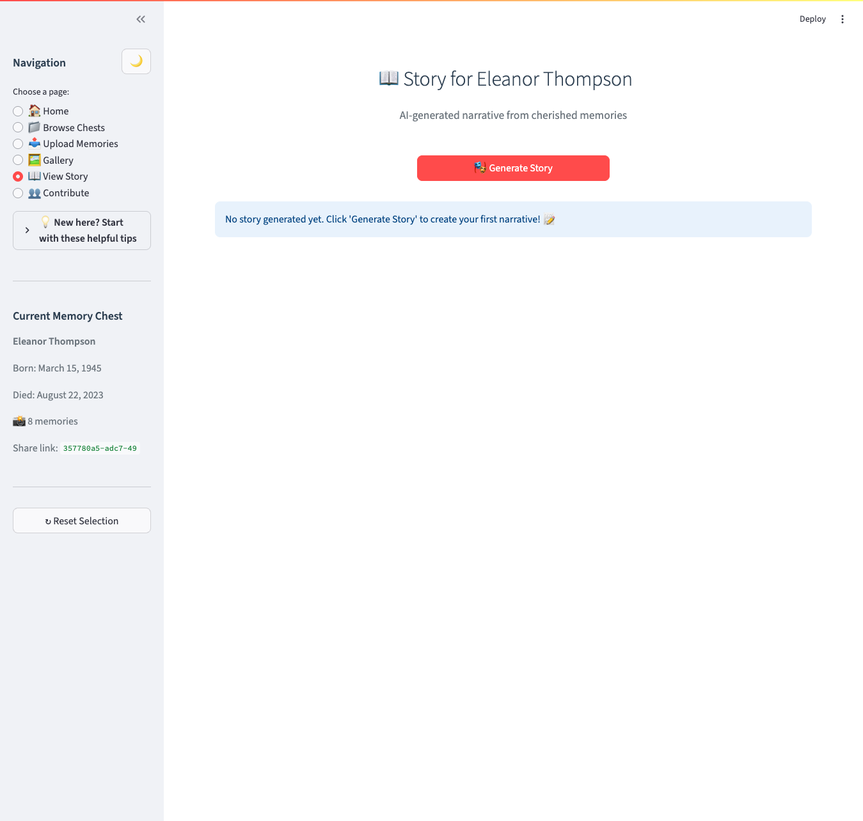The height and width of the screenshot is (821, 863).
Task: Open the Deploy menu
Action: pos(812,19)
